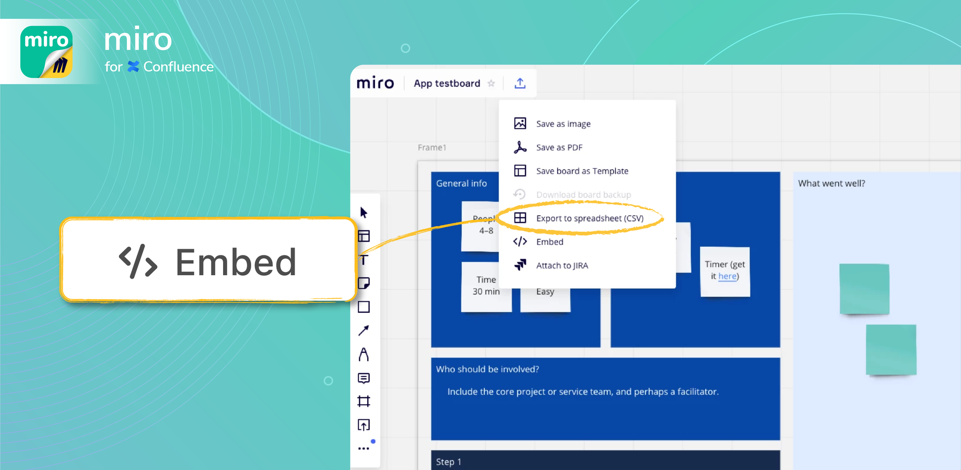The width and height of the screenshot is (961, 470).
Task: Open the 'here' timer link
Action: pyautogui.click(x=728, y=276)
